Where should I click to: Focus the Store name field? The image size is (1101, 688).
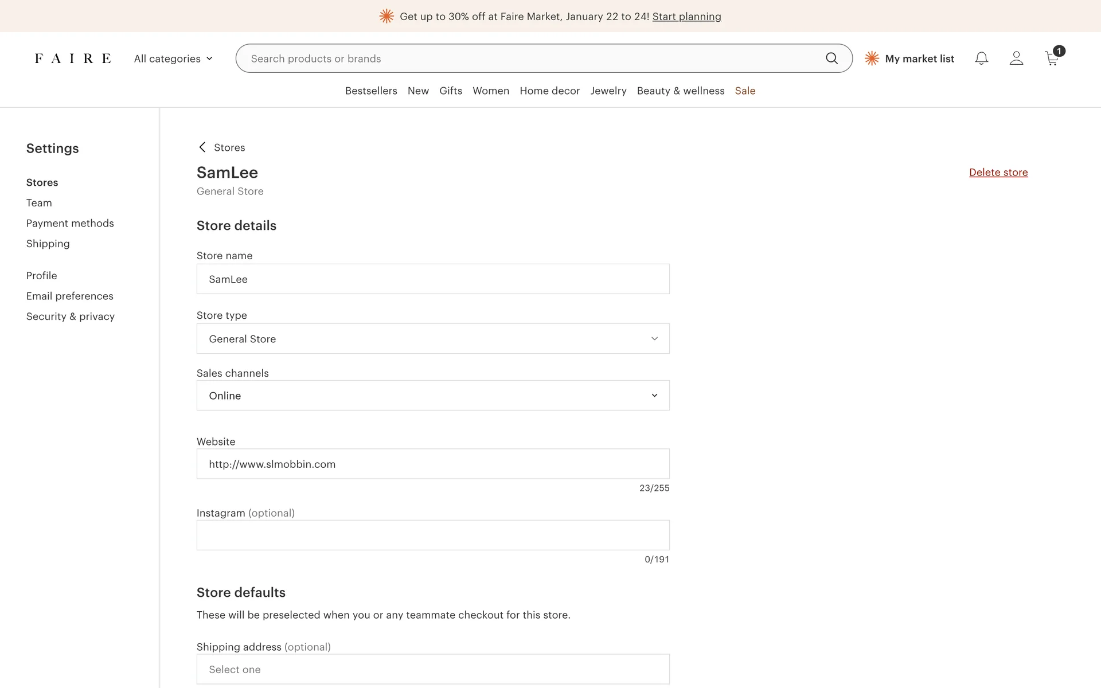pyautogui.click(x=433, y=279)
